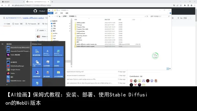Switch to the Pull requests tab on GitHub
Screen dimensions: 197x111
(x=32, y=24)
